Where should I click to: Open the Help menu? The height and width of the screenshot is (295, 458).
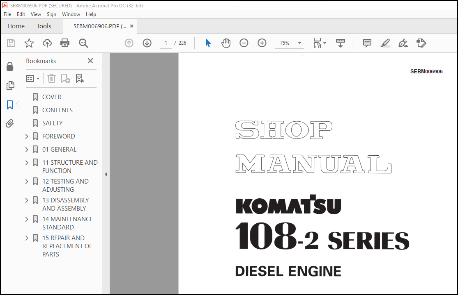coord(91,14)
